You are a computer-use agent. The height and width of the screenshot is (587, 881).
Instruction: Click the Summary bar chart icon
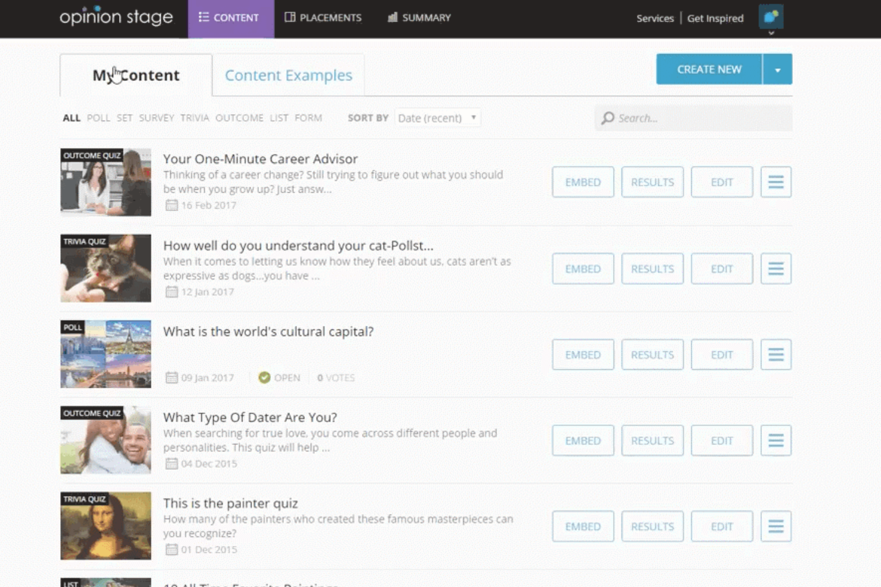392,18
